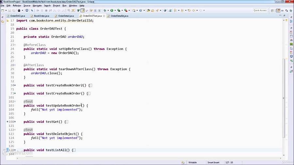
Task: Click the Package Explorer icon in left sidebar
Action: coord(2,21)
